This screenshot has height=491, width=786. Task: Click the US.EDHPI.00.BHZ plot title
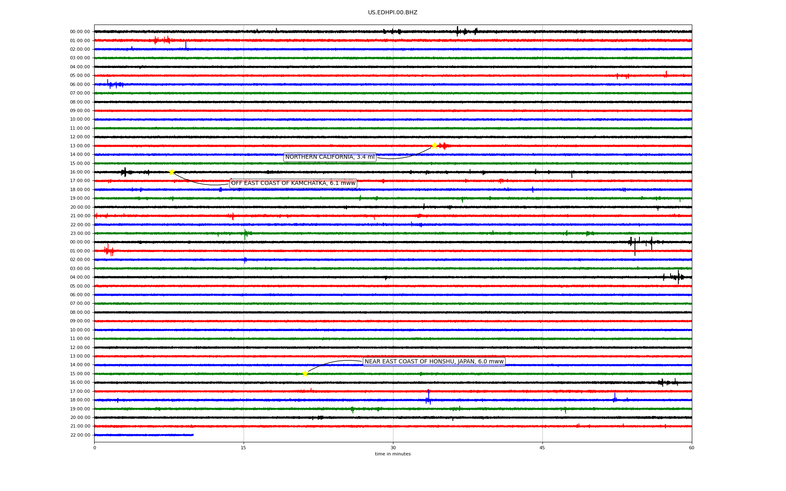click(393, 13)
